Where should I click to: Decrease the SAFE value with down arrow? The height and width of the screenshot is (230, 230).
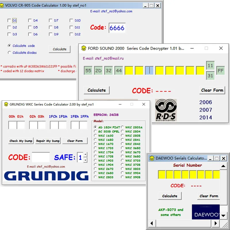[85, 160]
